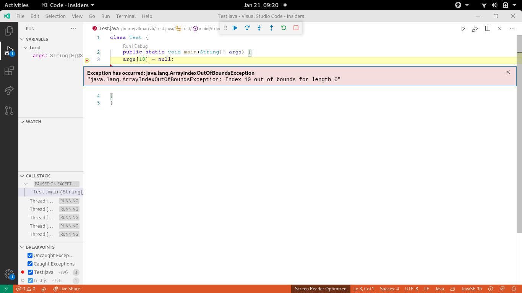
Task: Click the Debug code lens above main
Action: (141, 46)
